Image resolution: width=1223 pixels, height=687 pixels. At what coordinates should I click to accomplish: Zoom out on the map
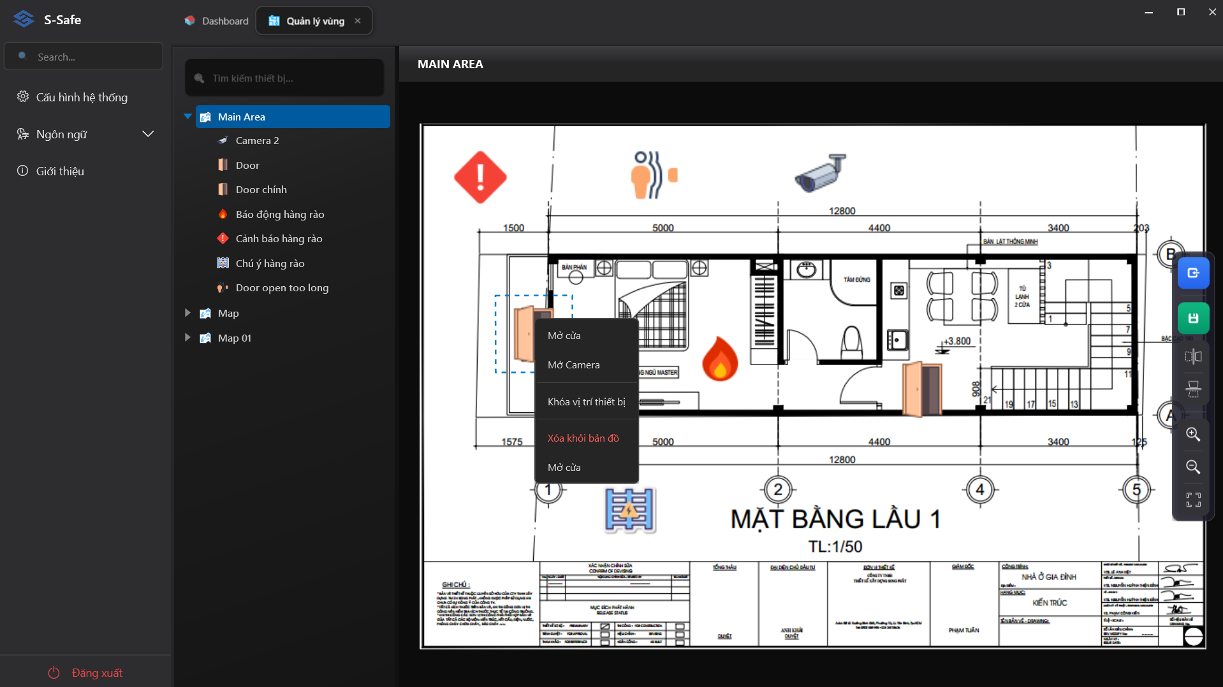click(1193, 466)
